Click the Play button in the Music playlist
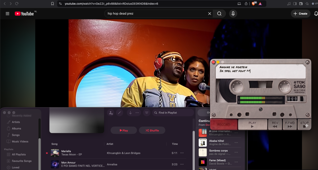The height and width of the screenshot is (170, 318). [x=124, y=130]
